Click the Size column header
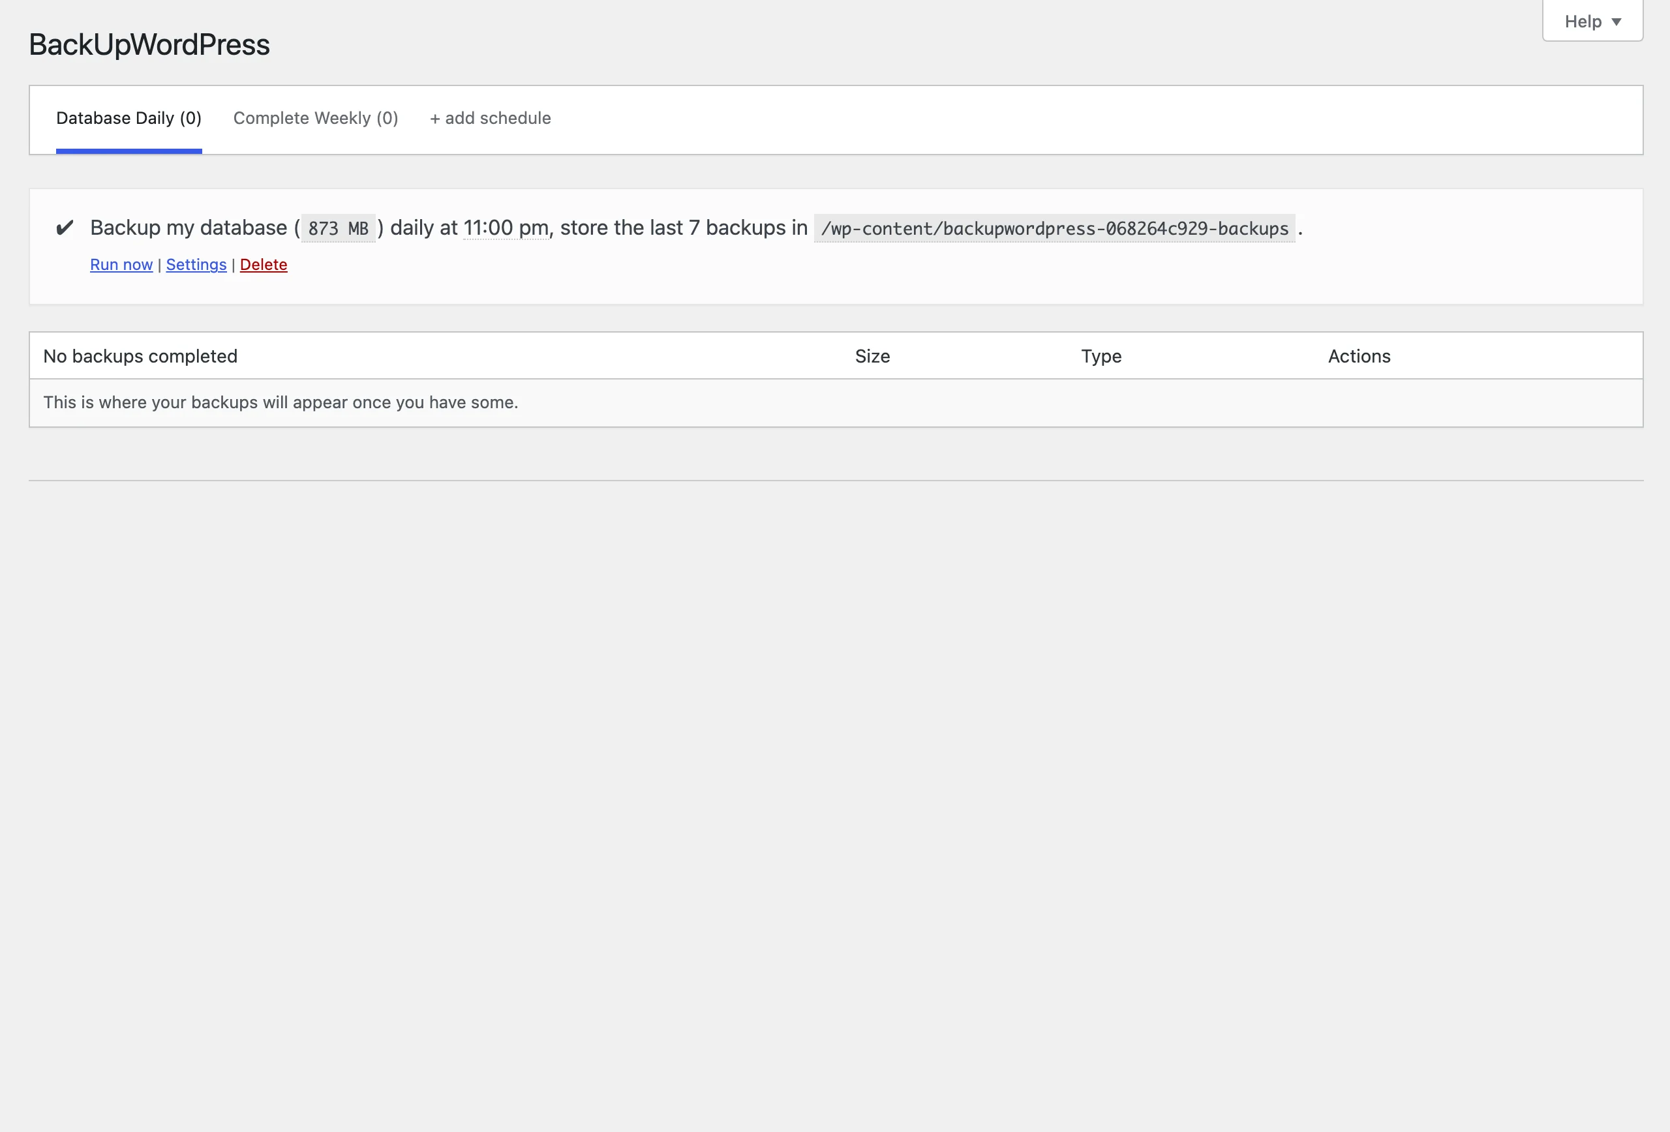Screen dimensions: 1670x1132 (x=872, y=356)
